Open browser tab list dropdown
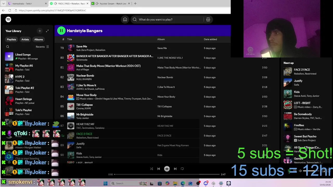333x187 pixels. coord(3,4)
